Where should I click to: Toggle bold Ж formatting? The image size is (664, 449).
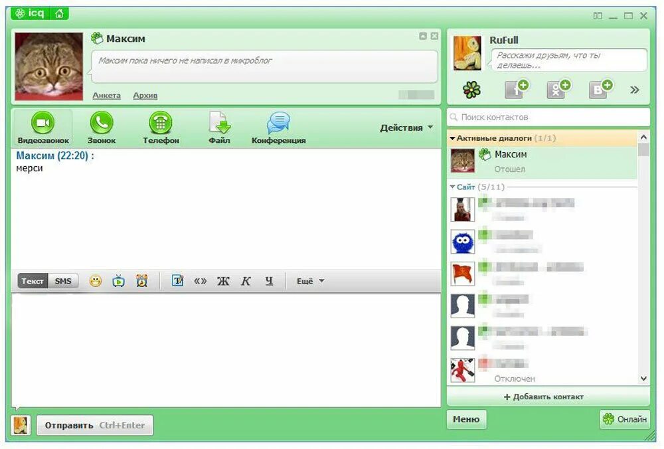(223, 281)
